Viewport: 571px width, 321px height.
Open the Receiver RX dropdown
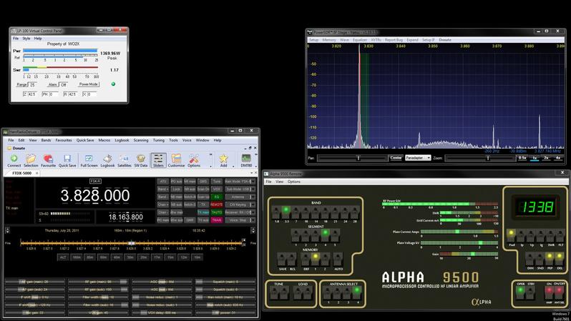239,212
